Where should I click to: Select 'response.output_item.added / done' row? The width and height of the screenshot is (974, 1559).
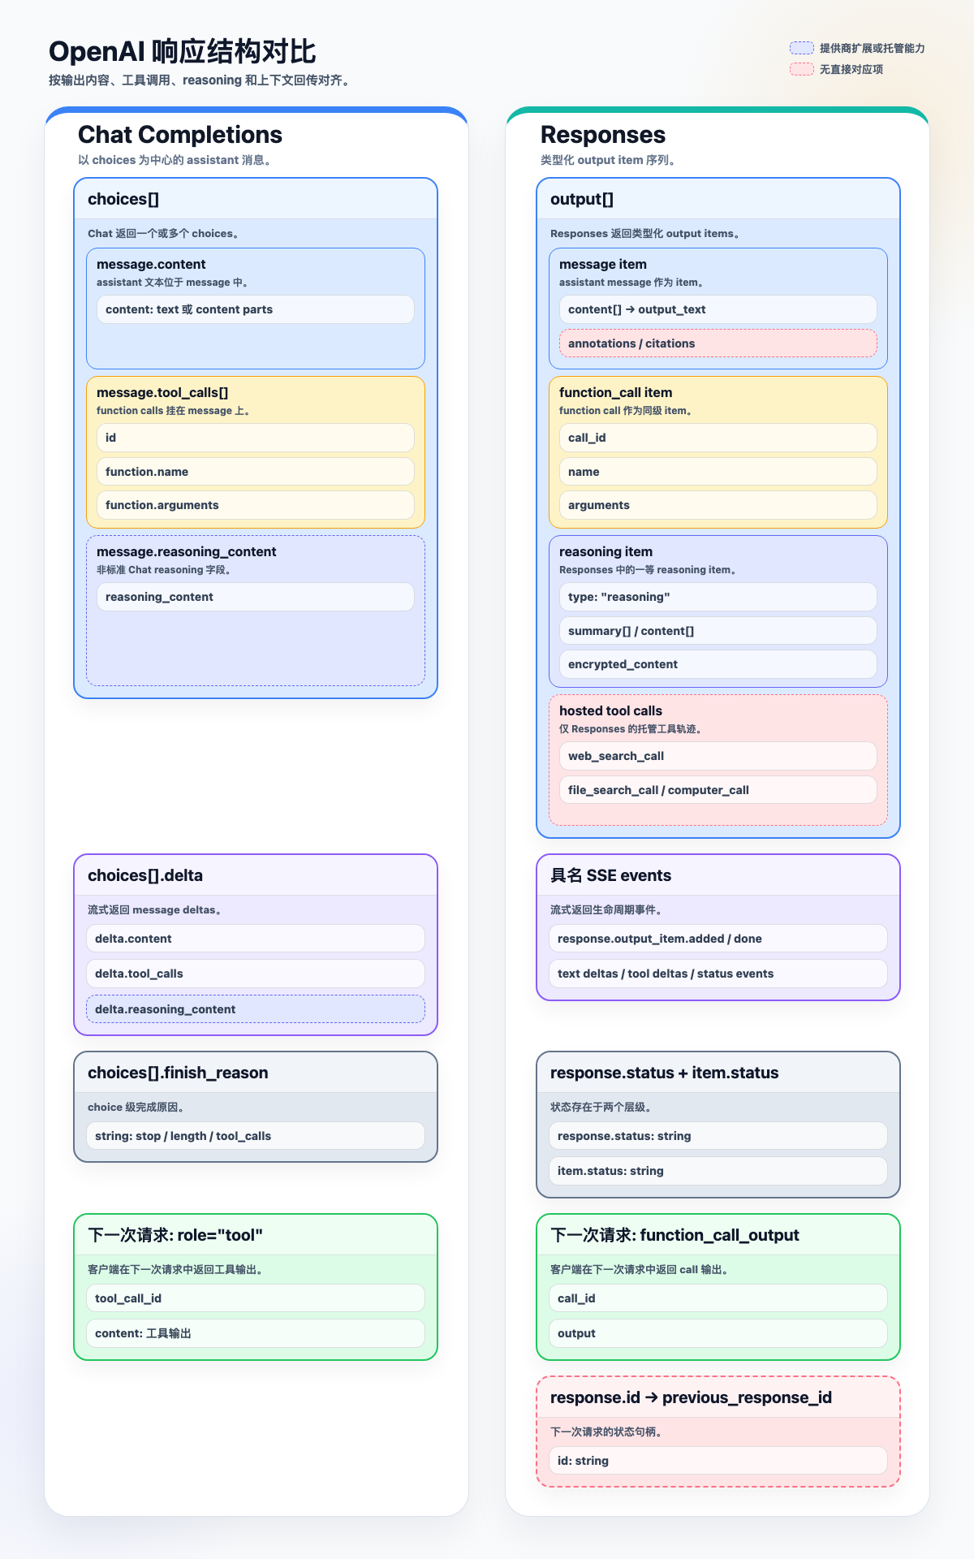pyautogui.click(x=718, y=939)
